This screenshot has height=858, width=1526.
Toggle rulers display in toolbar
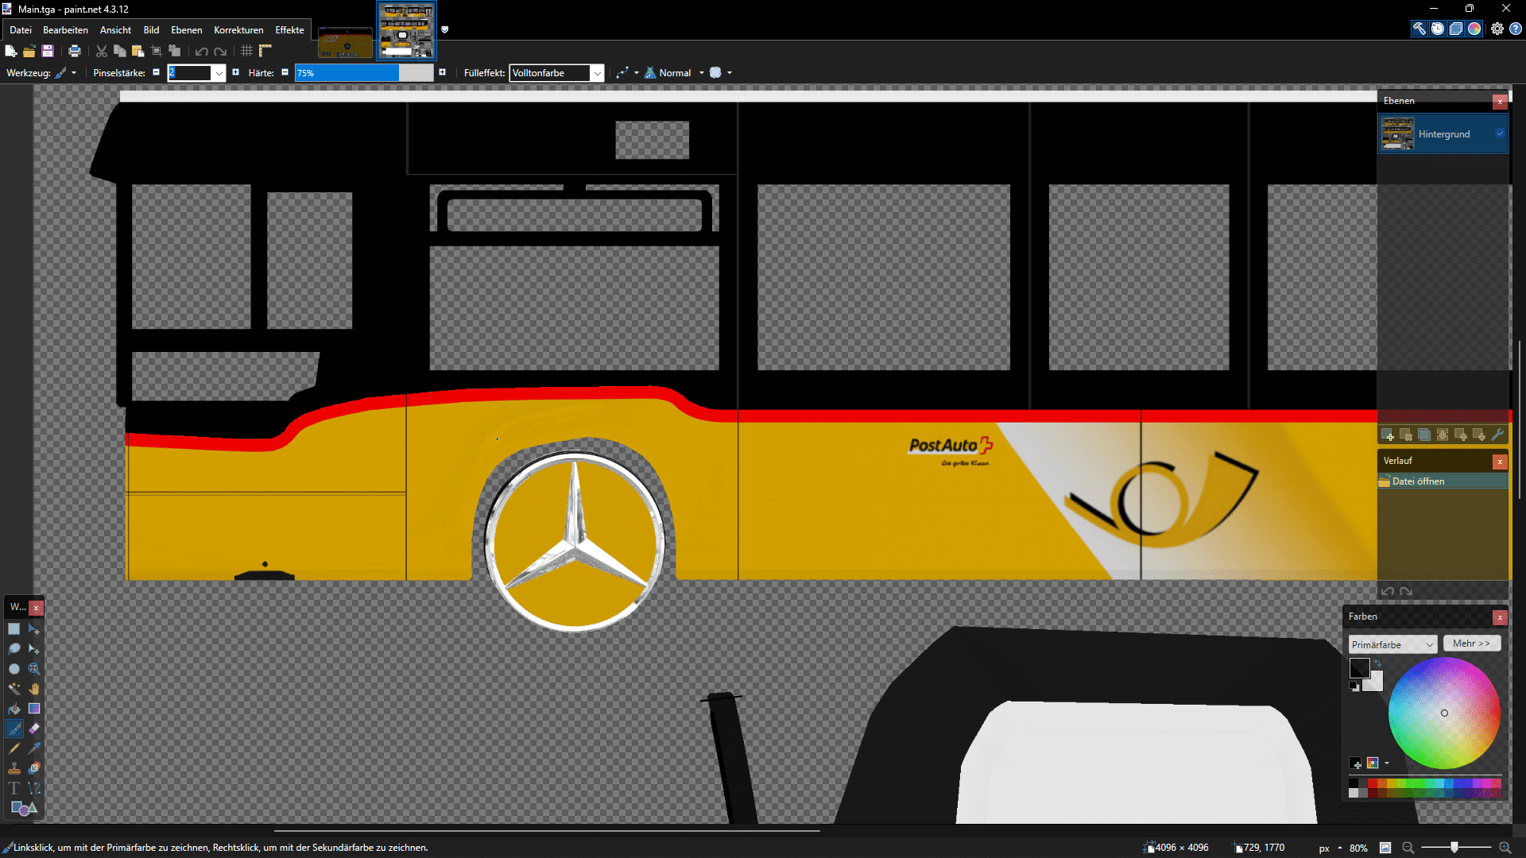click(x=265, y=51)
